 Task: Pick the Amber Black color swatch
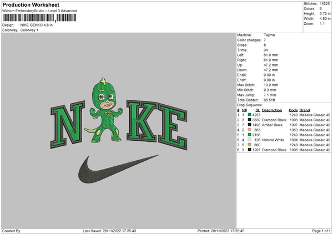point(250,125)
